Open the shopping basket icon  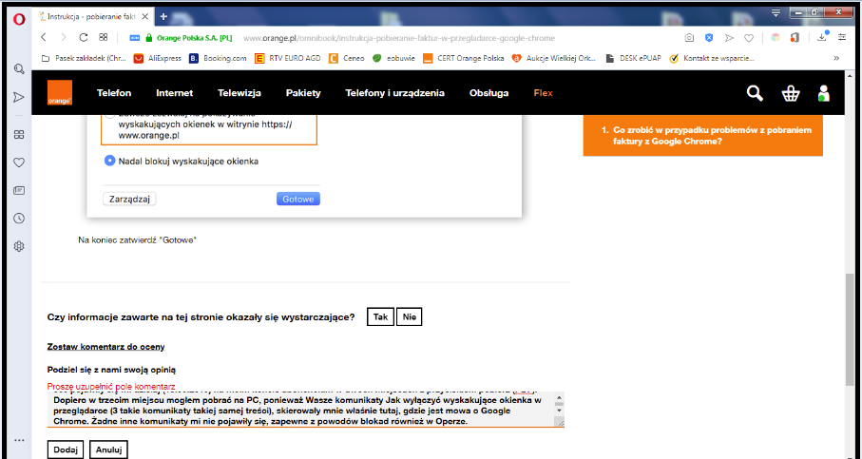790,93
